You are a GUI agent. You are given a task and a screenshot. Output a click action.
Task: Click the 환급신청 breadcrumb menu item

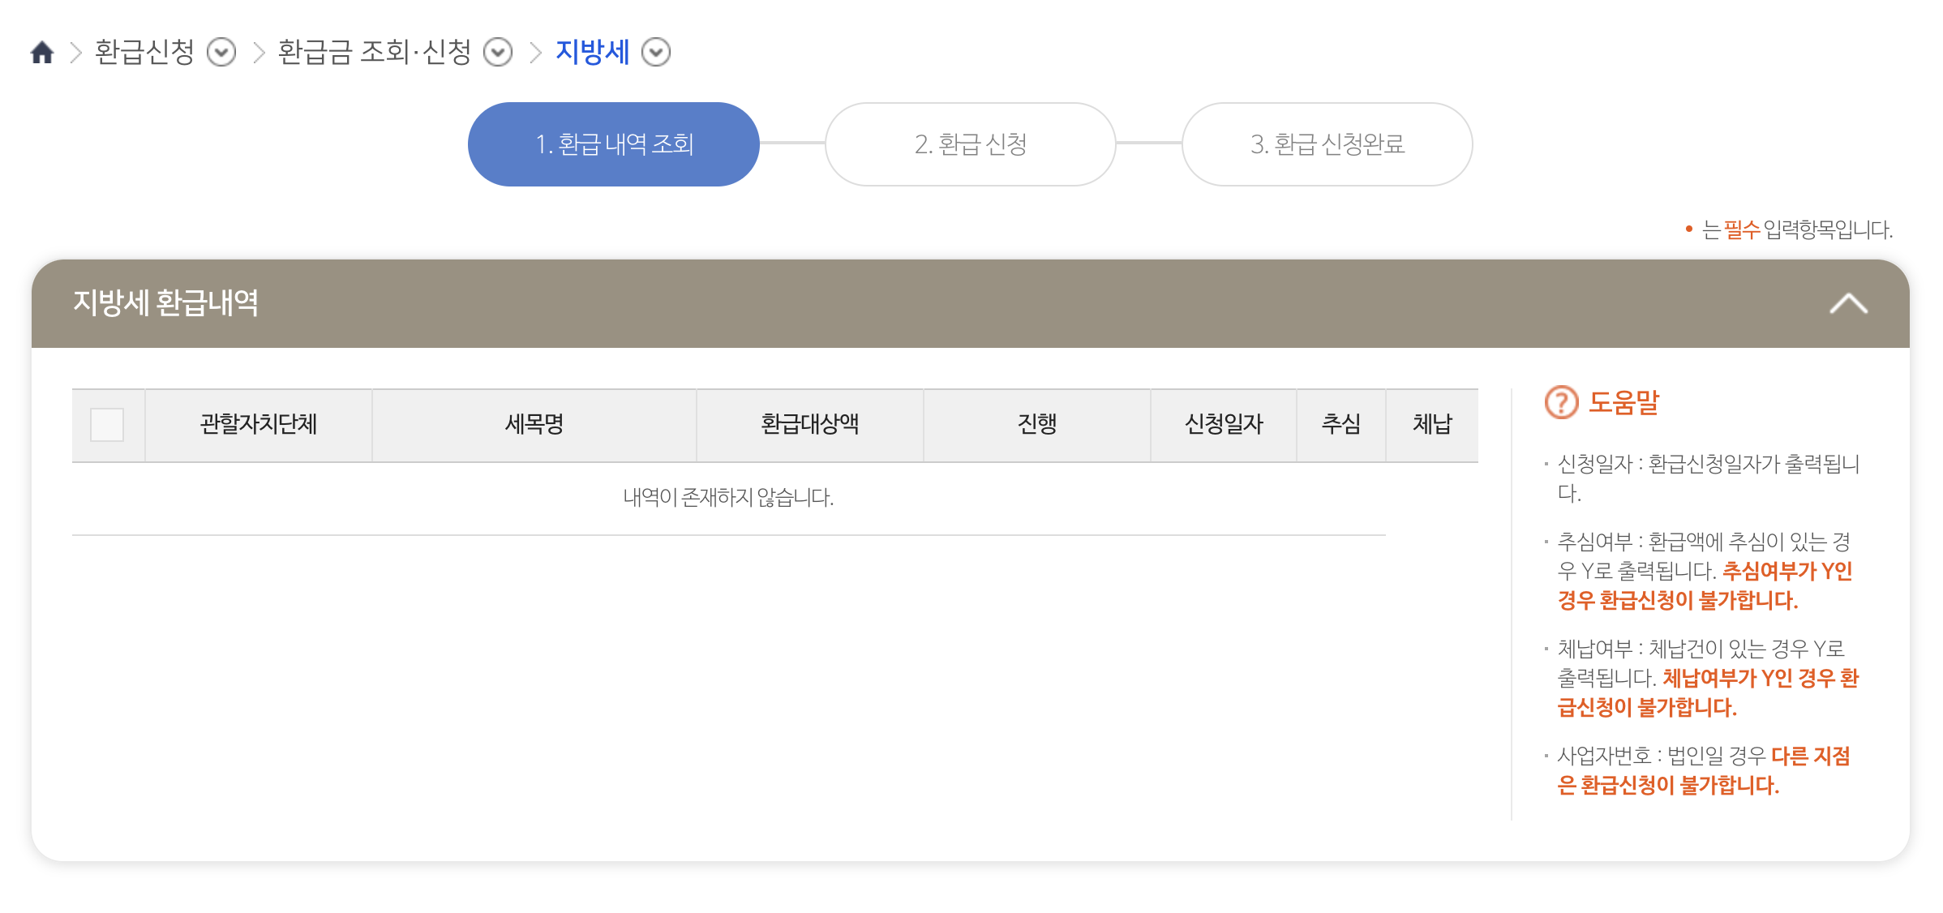click(143, 51)
